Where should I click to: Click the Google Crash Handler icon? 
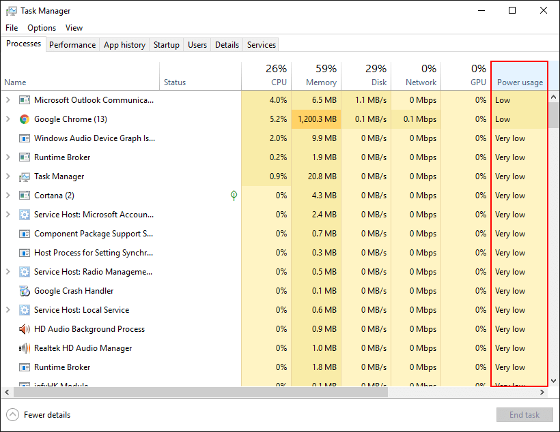[x=25, y=291]
